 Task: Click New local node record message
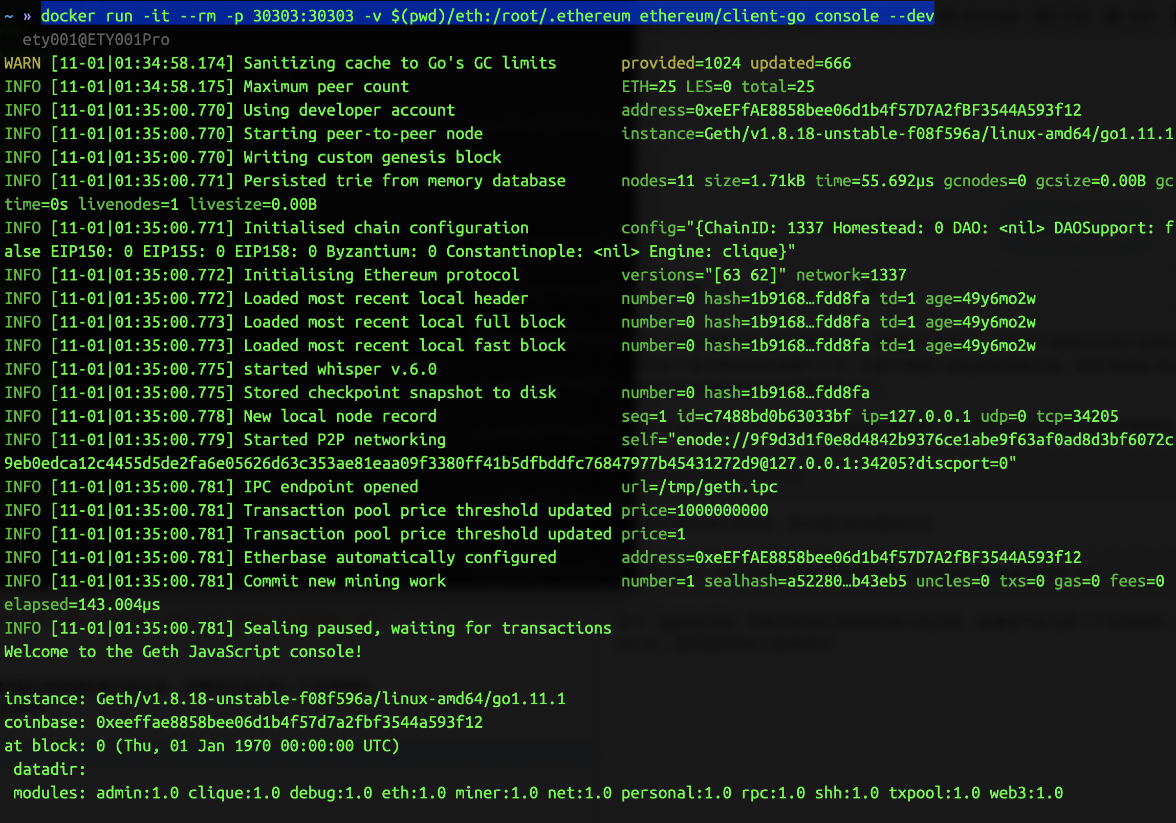[340, 417]
